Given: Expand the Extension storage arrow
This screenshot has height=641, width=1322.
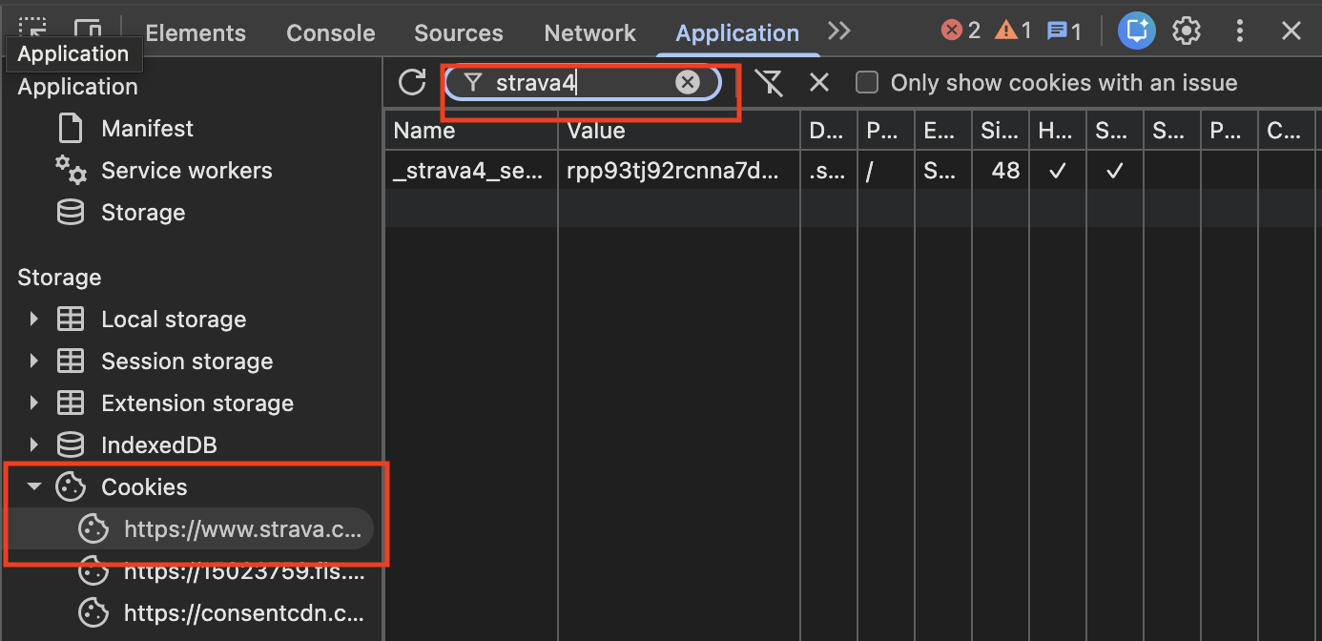Looking at the screenshot, I should (x=34, y=403).
